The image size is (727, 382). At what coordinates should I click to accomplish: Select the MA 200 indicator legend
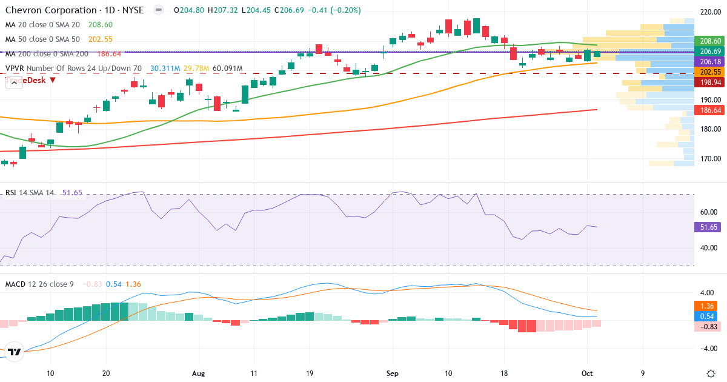(47, 54)
